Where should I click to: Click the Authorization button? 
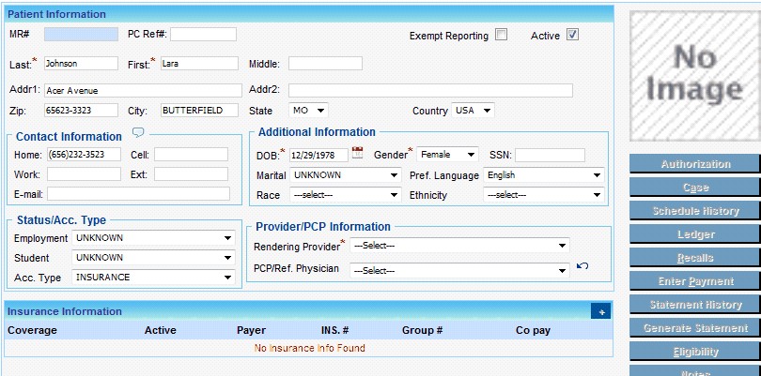(695, 164)
